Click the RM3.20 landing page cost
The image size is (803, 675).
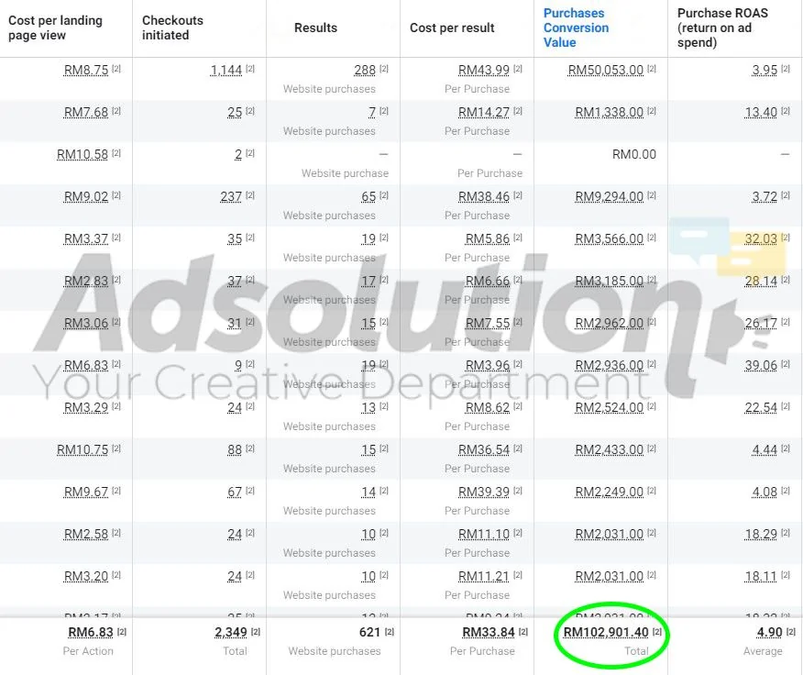pyautogui.click(x=86, y=576)
